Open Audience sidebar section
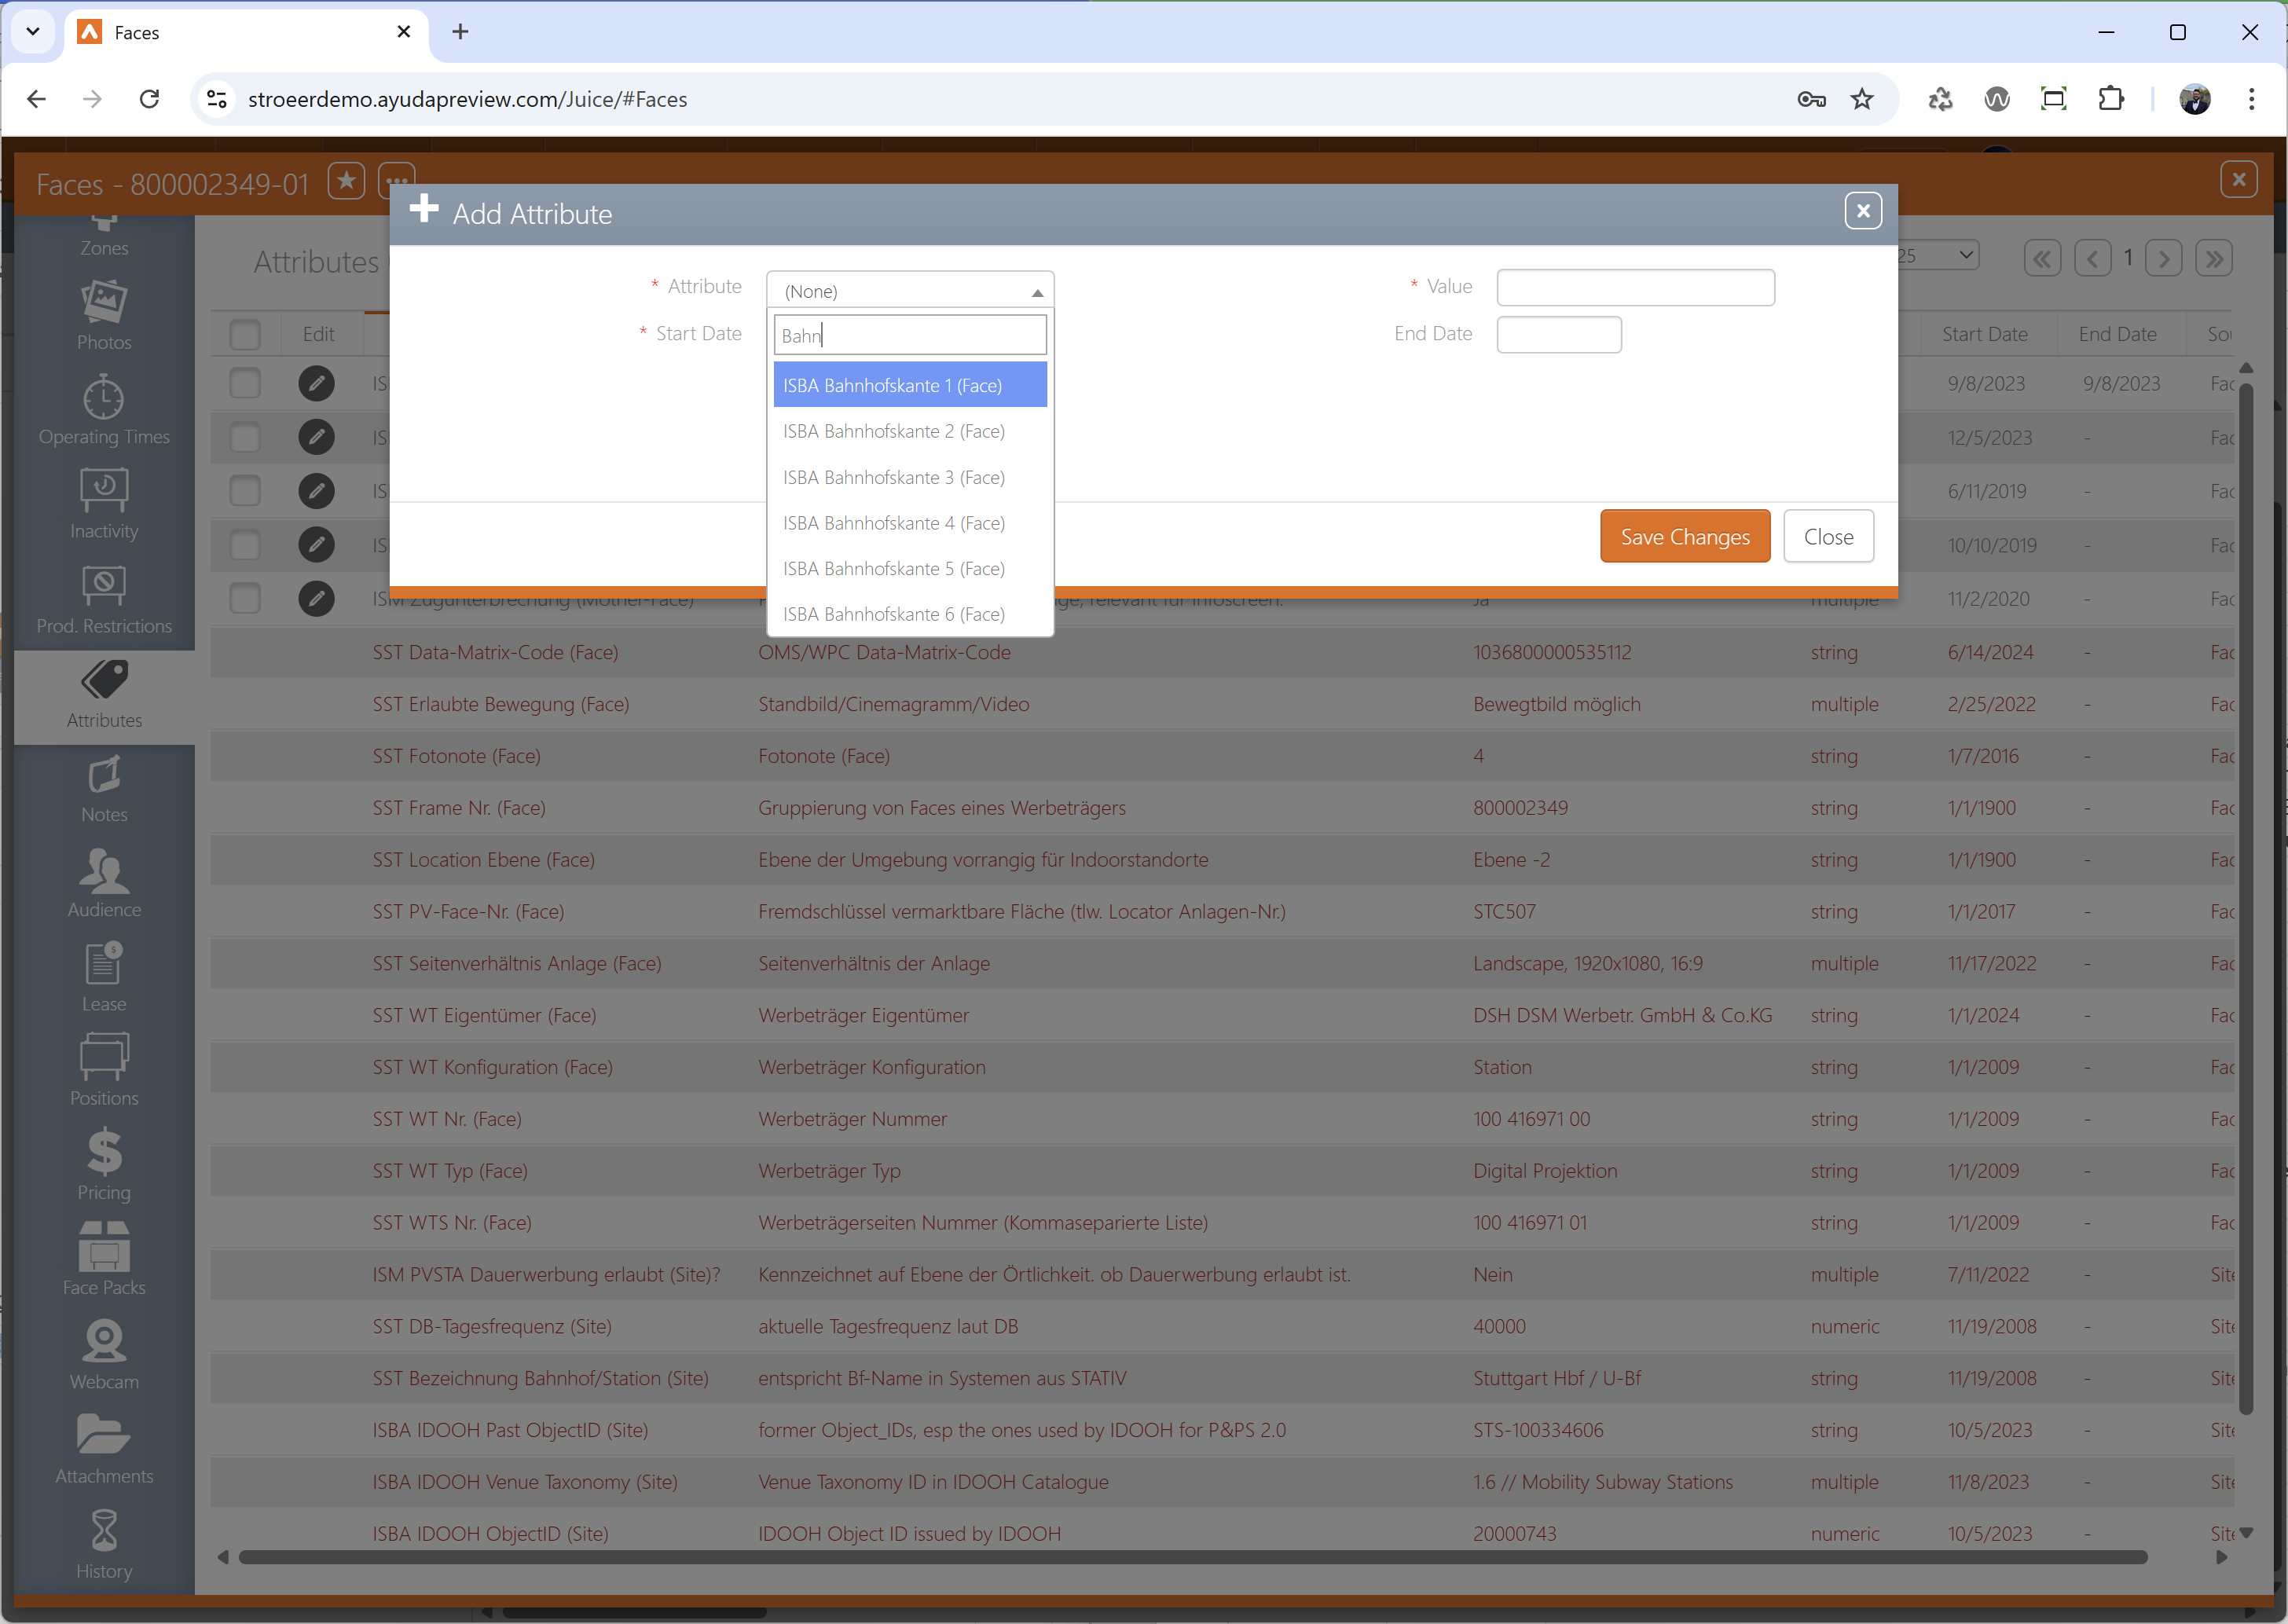This screenshot has width=2288, height=1624. [x=104, y=884]
